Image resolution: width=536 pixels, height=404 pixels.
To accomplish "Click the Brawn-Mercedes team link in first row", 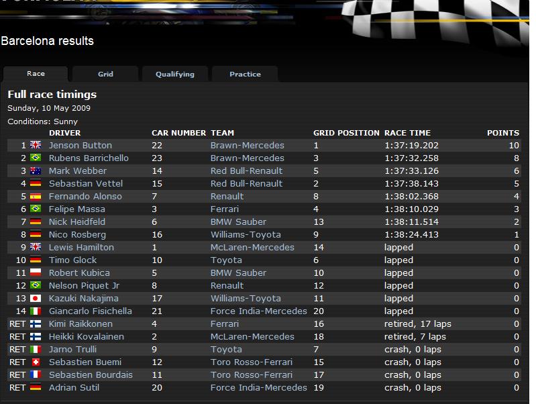I will tap(247, 145).
